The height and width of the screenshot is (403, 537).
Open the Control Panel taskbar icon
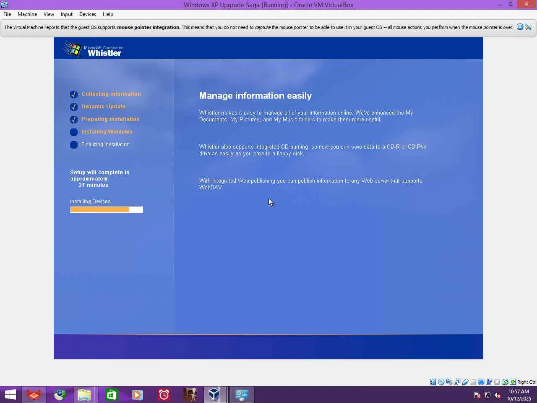(242, 395)
